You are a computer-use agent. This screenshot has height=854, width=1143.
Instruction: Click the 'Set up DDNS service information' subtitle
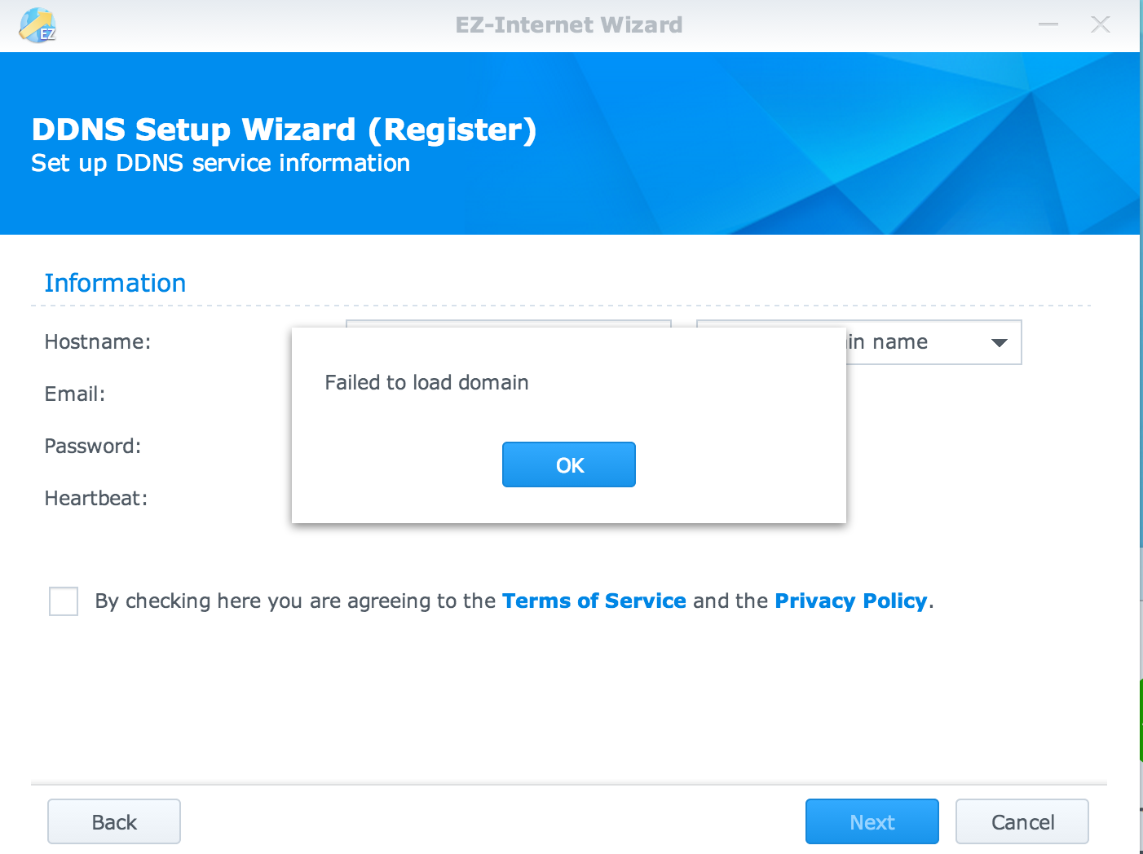pyautogui.click(x=220, y=164)
